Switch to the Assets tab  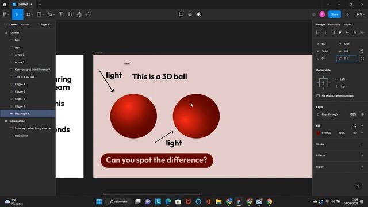25,24
